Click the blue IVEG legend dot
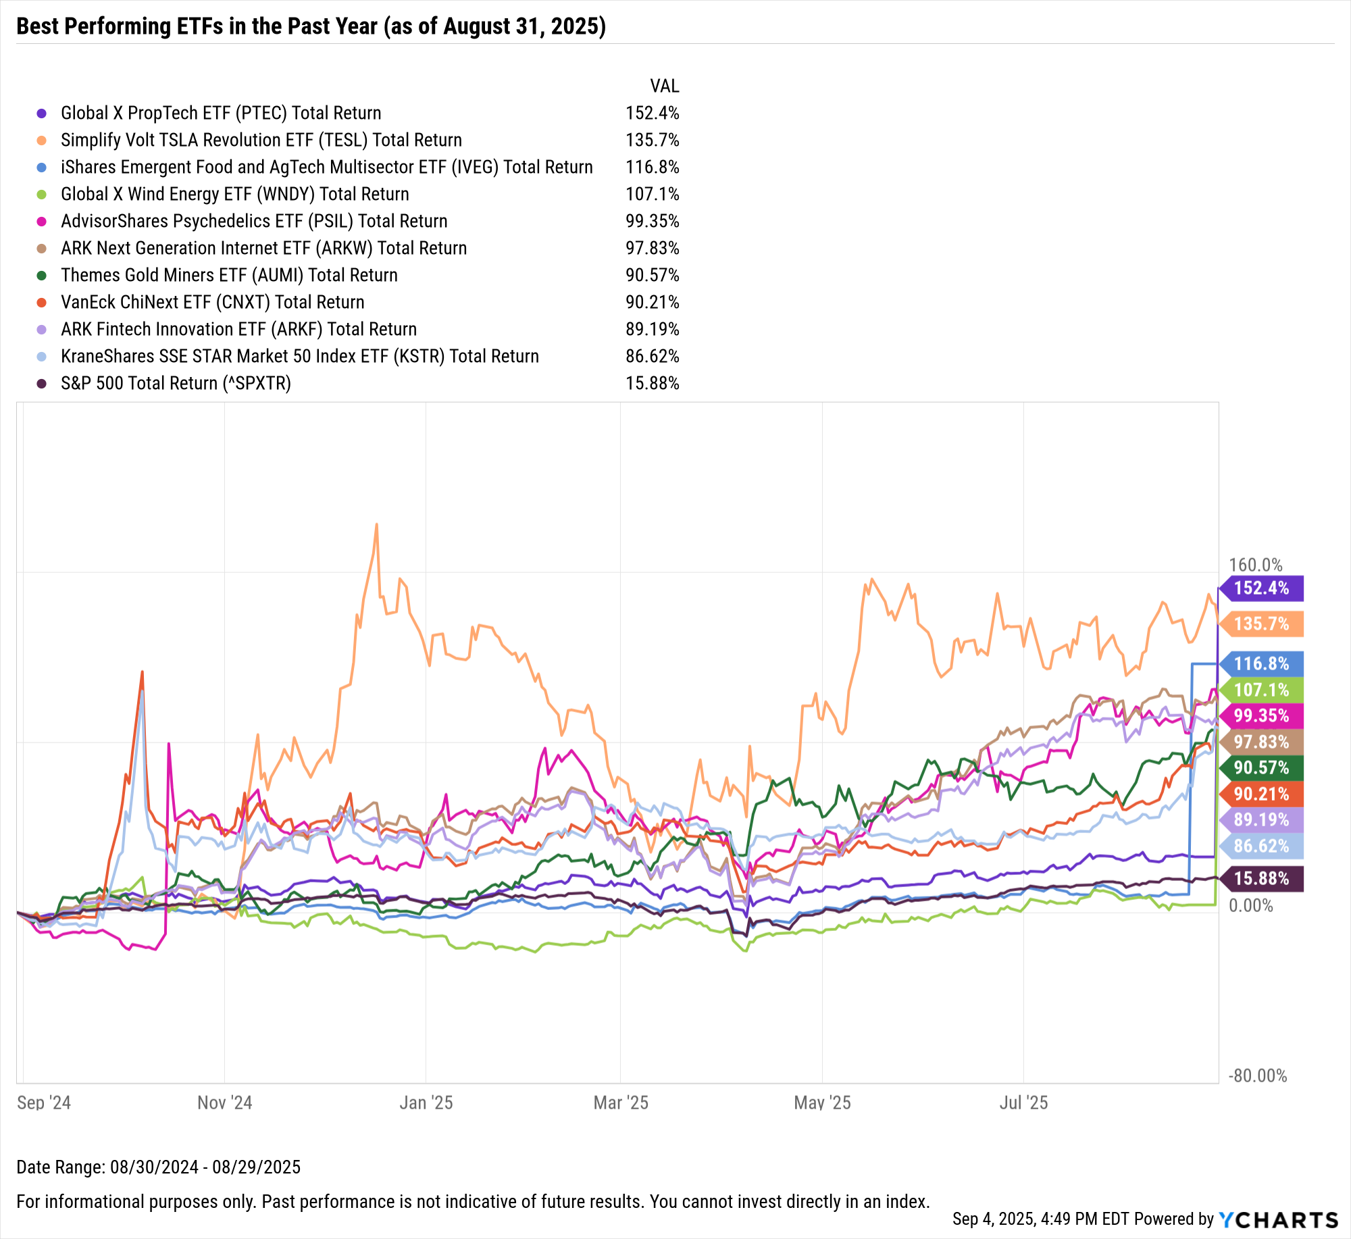The height and width of the screenshot is (1239, 1351). pos(41,168)
